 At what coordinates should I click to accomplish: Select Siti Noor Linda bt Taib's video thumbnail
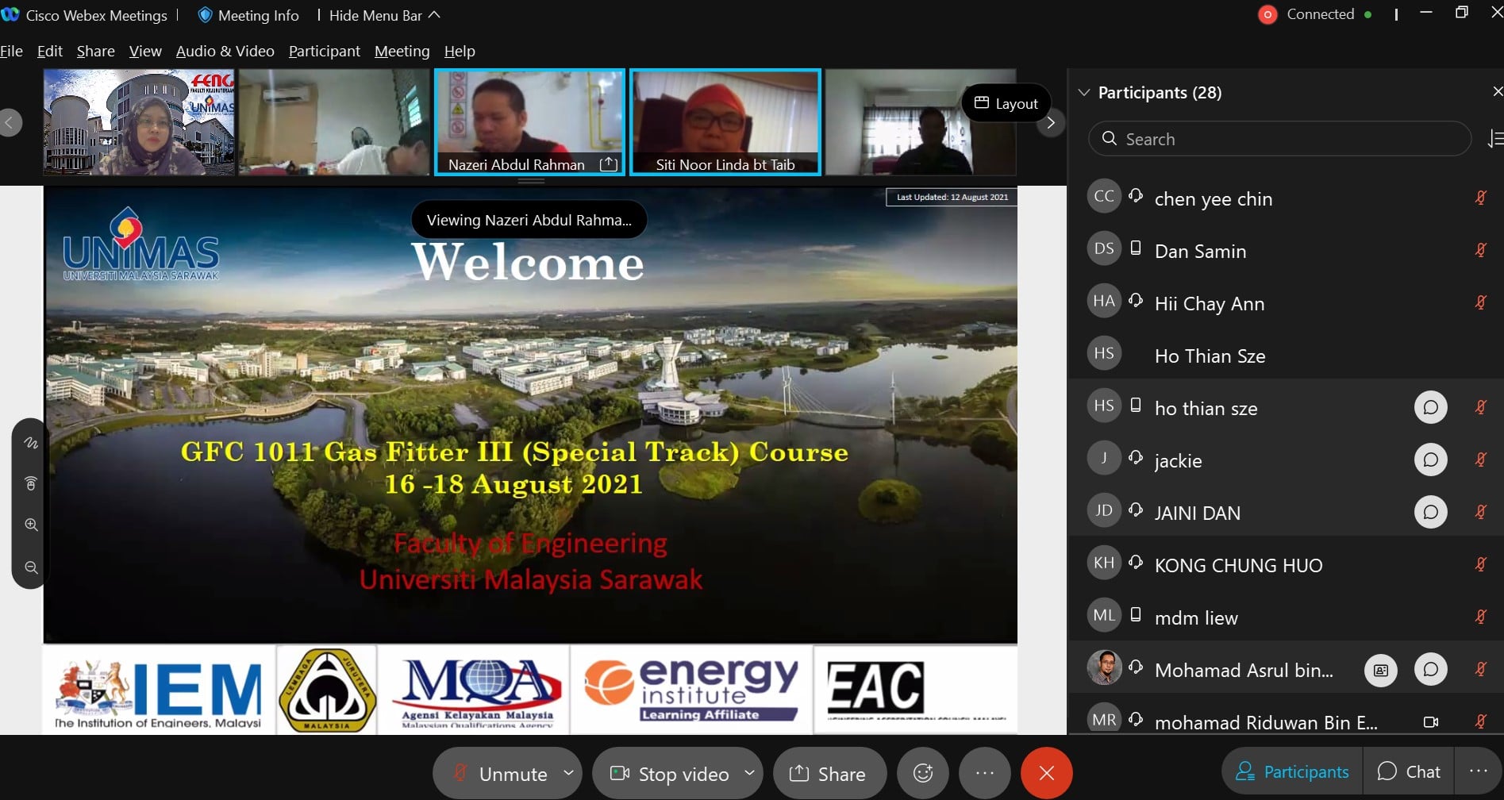point(725,122)
